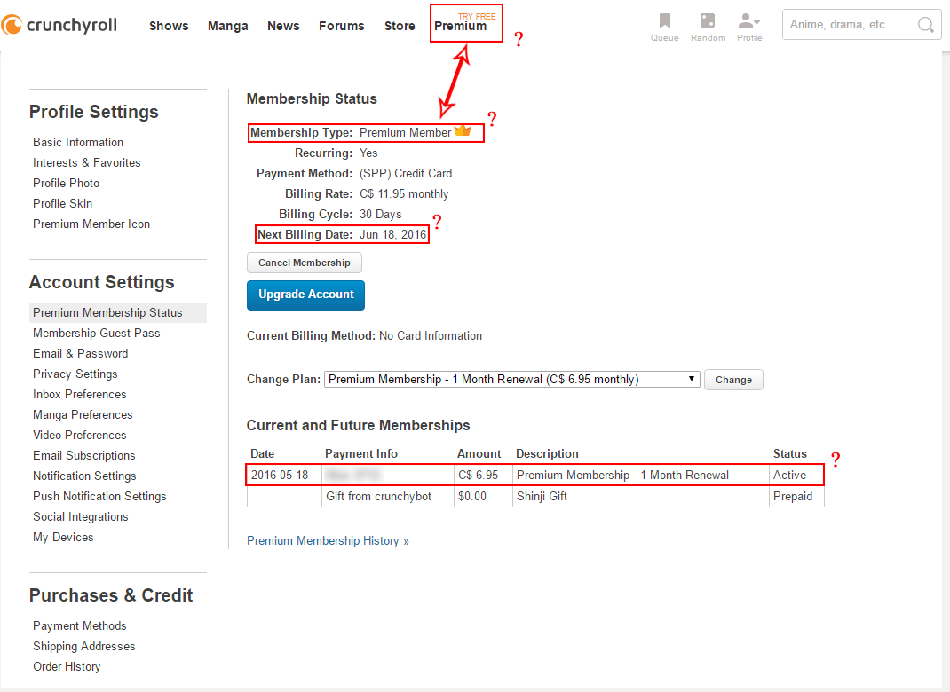
Task: Open Order History page
Action: 67,666
